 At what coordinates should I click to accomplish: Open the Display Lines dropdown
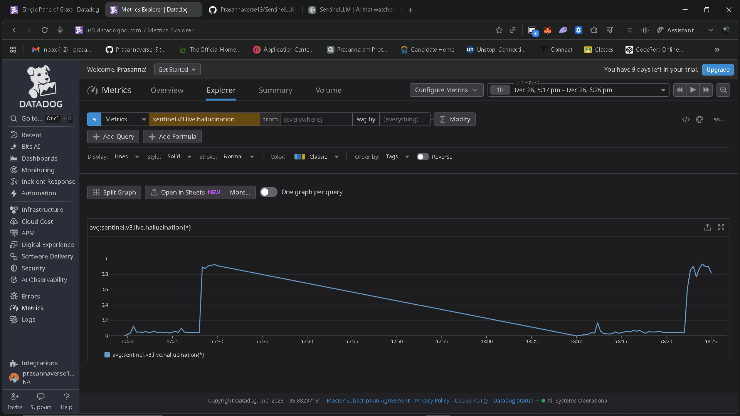pos(126,157)
